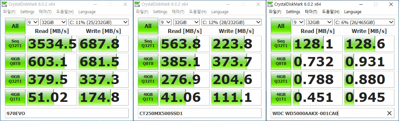Run All tests in the WDC WD5000AAKX window
This screenshot has height=121, width=399.
[281, 26]
